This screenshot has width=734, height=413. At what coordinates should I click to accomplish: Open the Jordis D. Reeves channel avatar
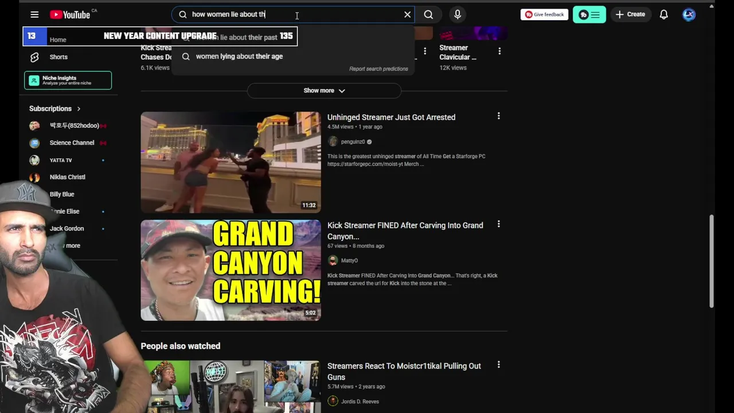point(333,401)
